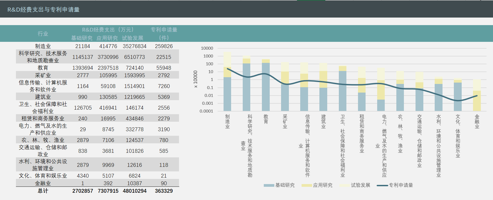This screenshot has width=493, height=200.
Task: Select the 制造业 stacked bar in the chart
Action: (227, 81)
